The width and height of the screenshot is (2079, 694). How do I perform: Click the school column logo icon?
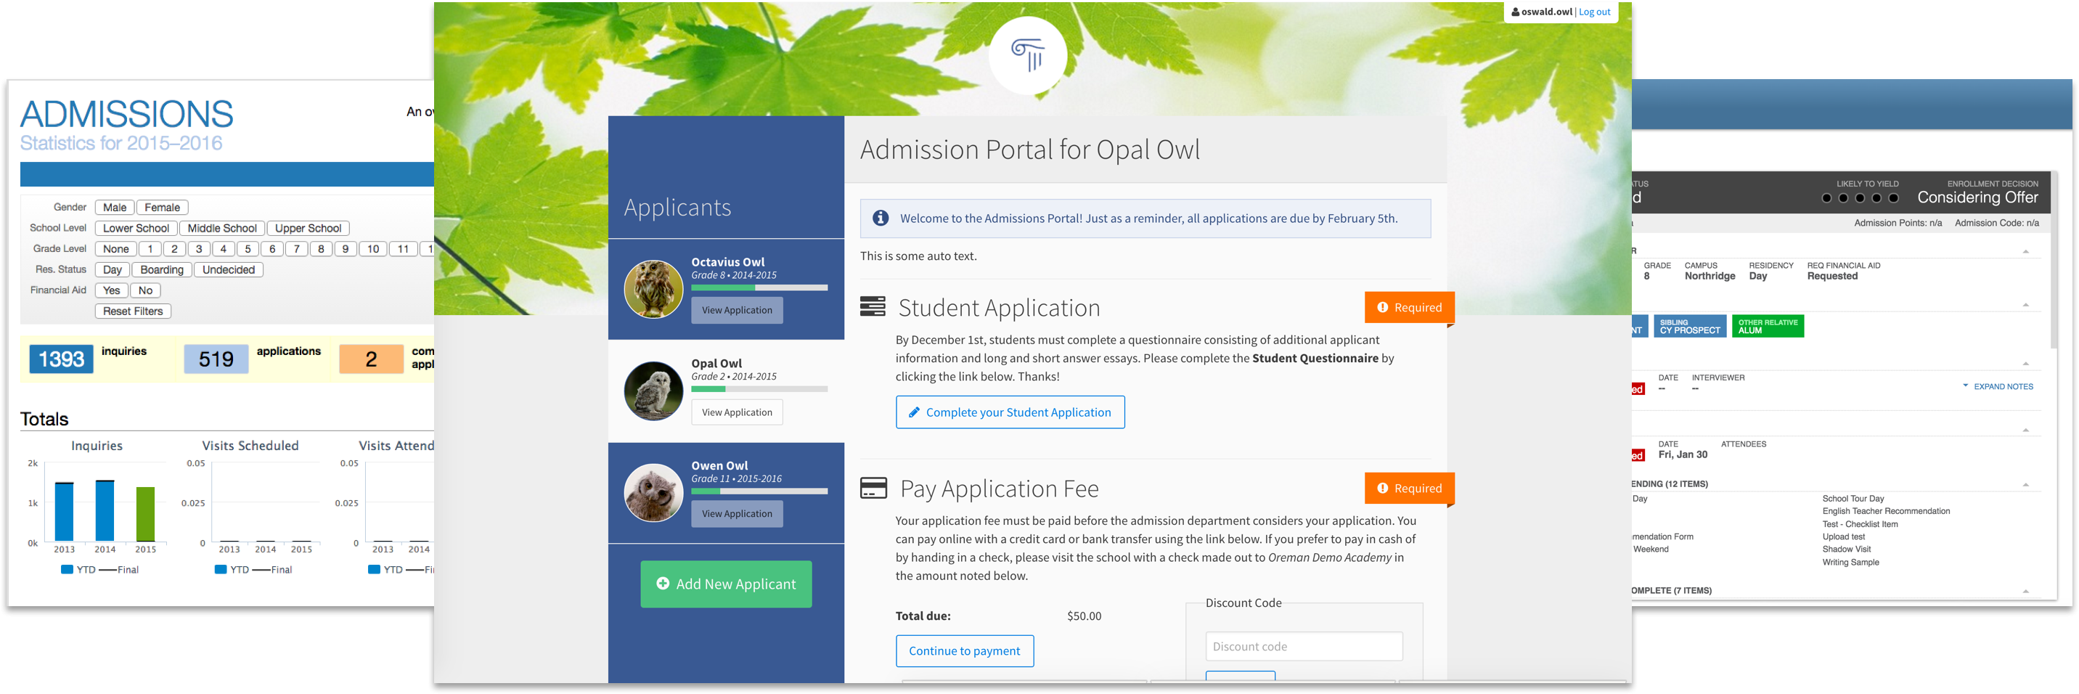tap(1027, 56)
